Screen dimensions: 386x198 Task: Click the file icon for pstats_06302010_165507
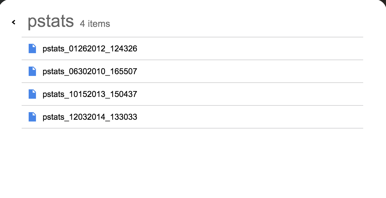click(32, 71)
